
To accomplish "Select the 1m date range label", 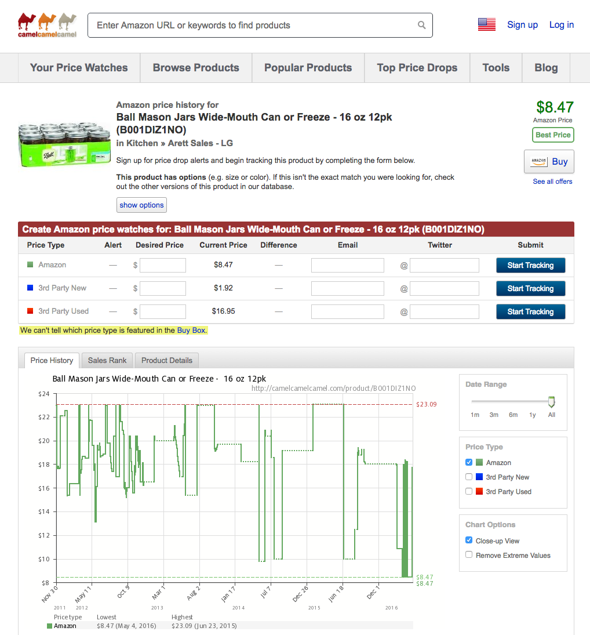I will point(475,415).
